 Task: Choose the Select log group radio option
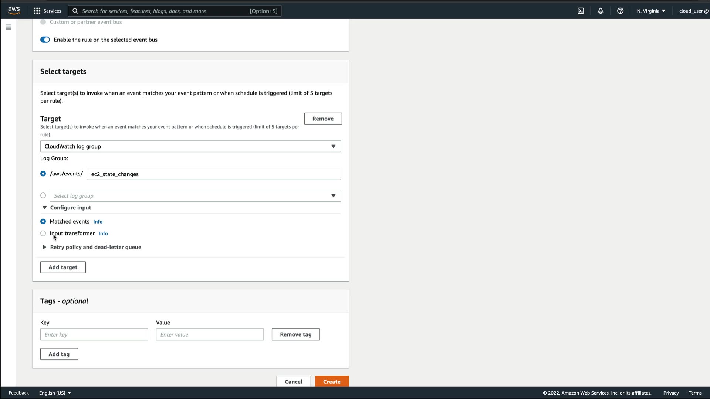click(43, 195)
